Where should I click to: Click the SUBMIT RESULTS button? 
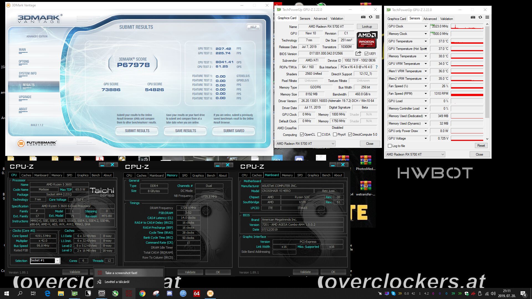(137, 131)
